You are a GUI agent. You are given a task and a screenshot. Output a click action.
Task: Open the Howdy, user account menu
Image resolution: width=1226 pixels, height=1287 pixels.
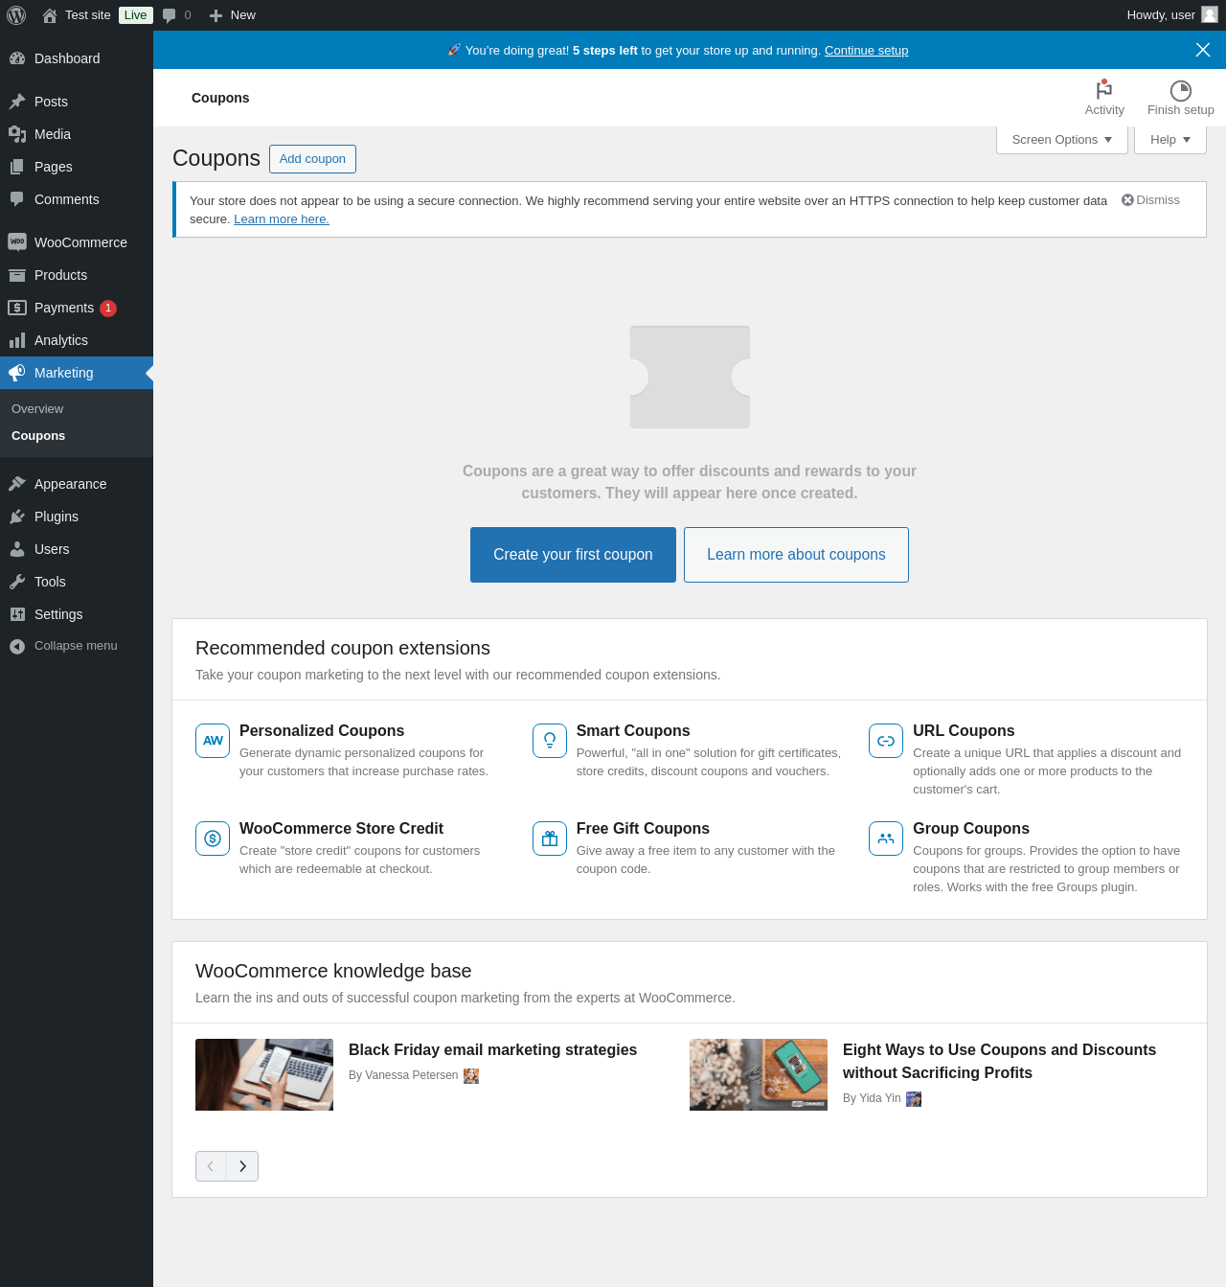coord(1172,15)
